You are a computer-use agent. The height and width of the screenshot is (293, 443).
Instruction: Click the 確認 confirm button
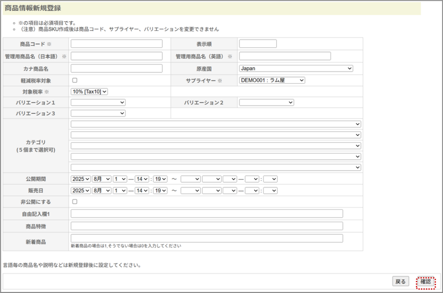coord(426,282)
